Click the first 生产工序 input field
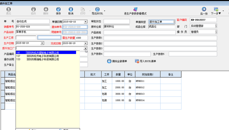229x130 pixels. tap(26, 38)
